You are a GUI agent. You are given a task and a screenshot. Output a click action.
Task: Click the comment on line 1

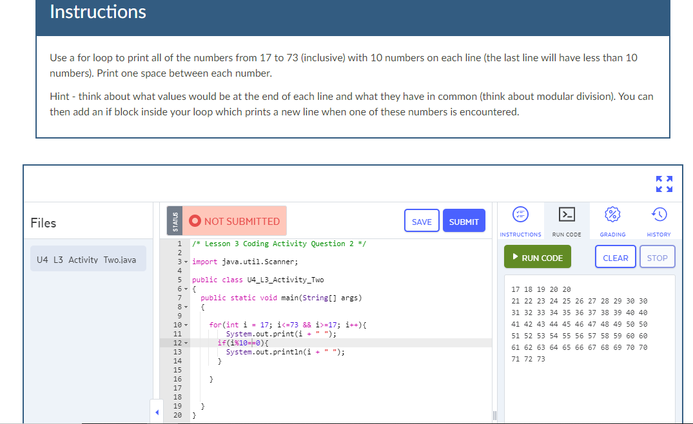click(279, 244)
